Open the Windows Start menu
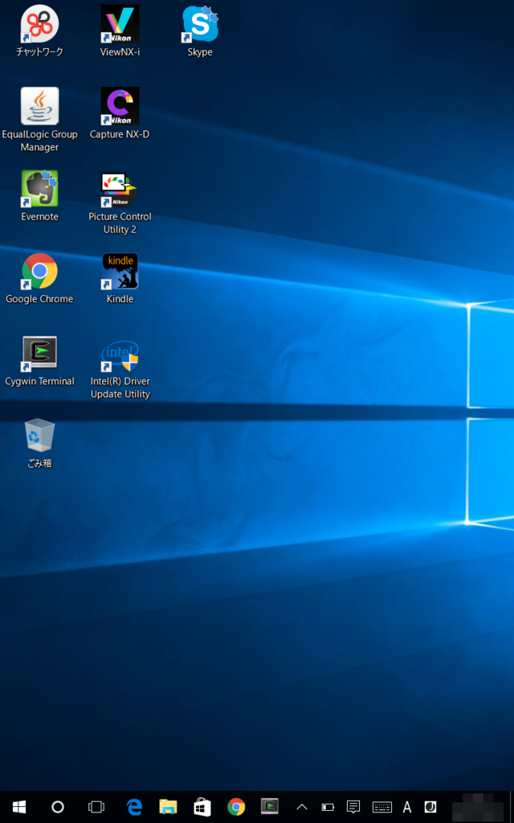The image size is (514, 823). [x=19, y=807]
